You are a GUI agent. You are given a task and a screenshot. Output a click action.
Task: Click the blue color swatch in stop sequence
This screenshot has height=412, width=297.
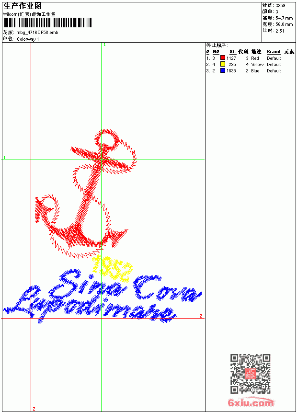click(x=223, y=70)
